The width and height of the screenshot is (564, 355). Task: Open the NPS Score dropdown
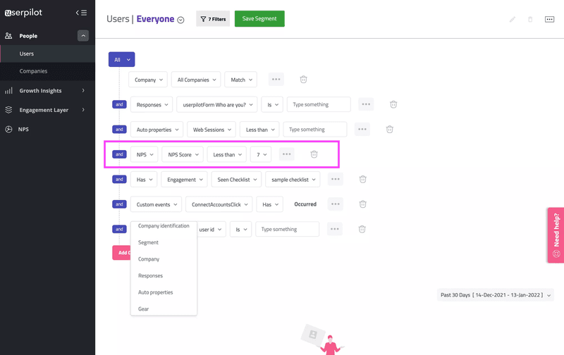[183, 154]
